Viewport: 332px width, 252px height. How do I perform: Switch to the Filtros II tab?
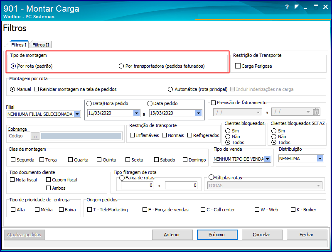(41, 45)
